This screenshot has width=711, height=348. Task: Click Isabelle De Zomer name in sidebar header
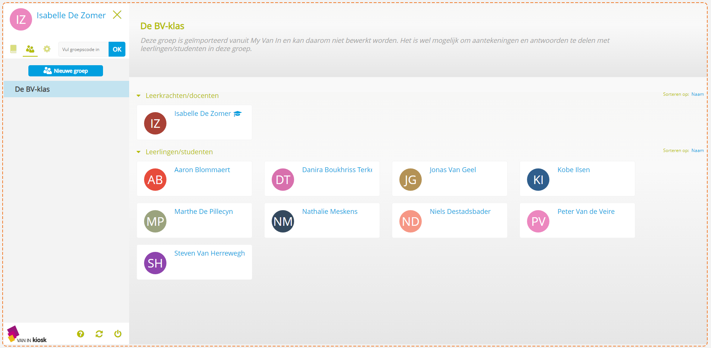(x=71, y=15)
